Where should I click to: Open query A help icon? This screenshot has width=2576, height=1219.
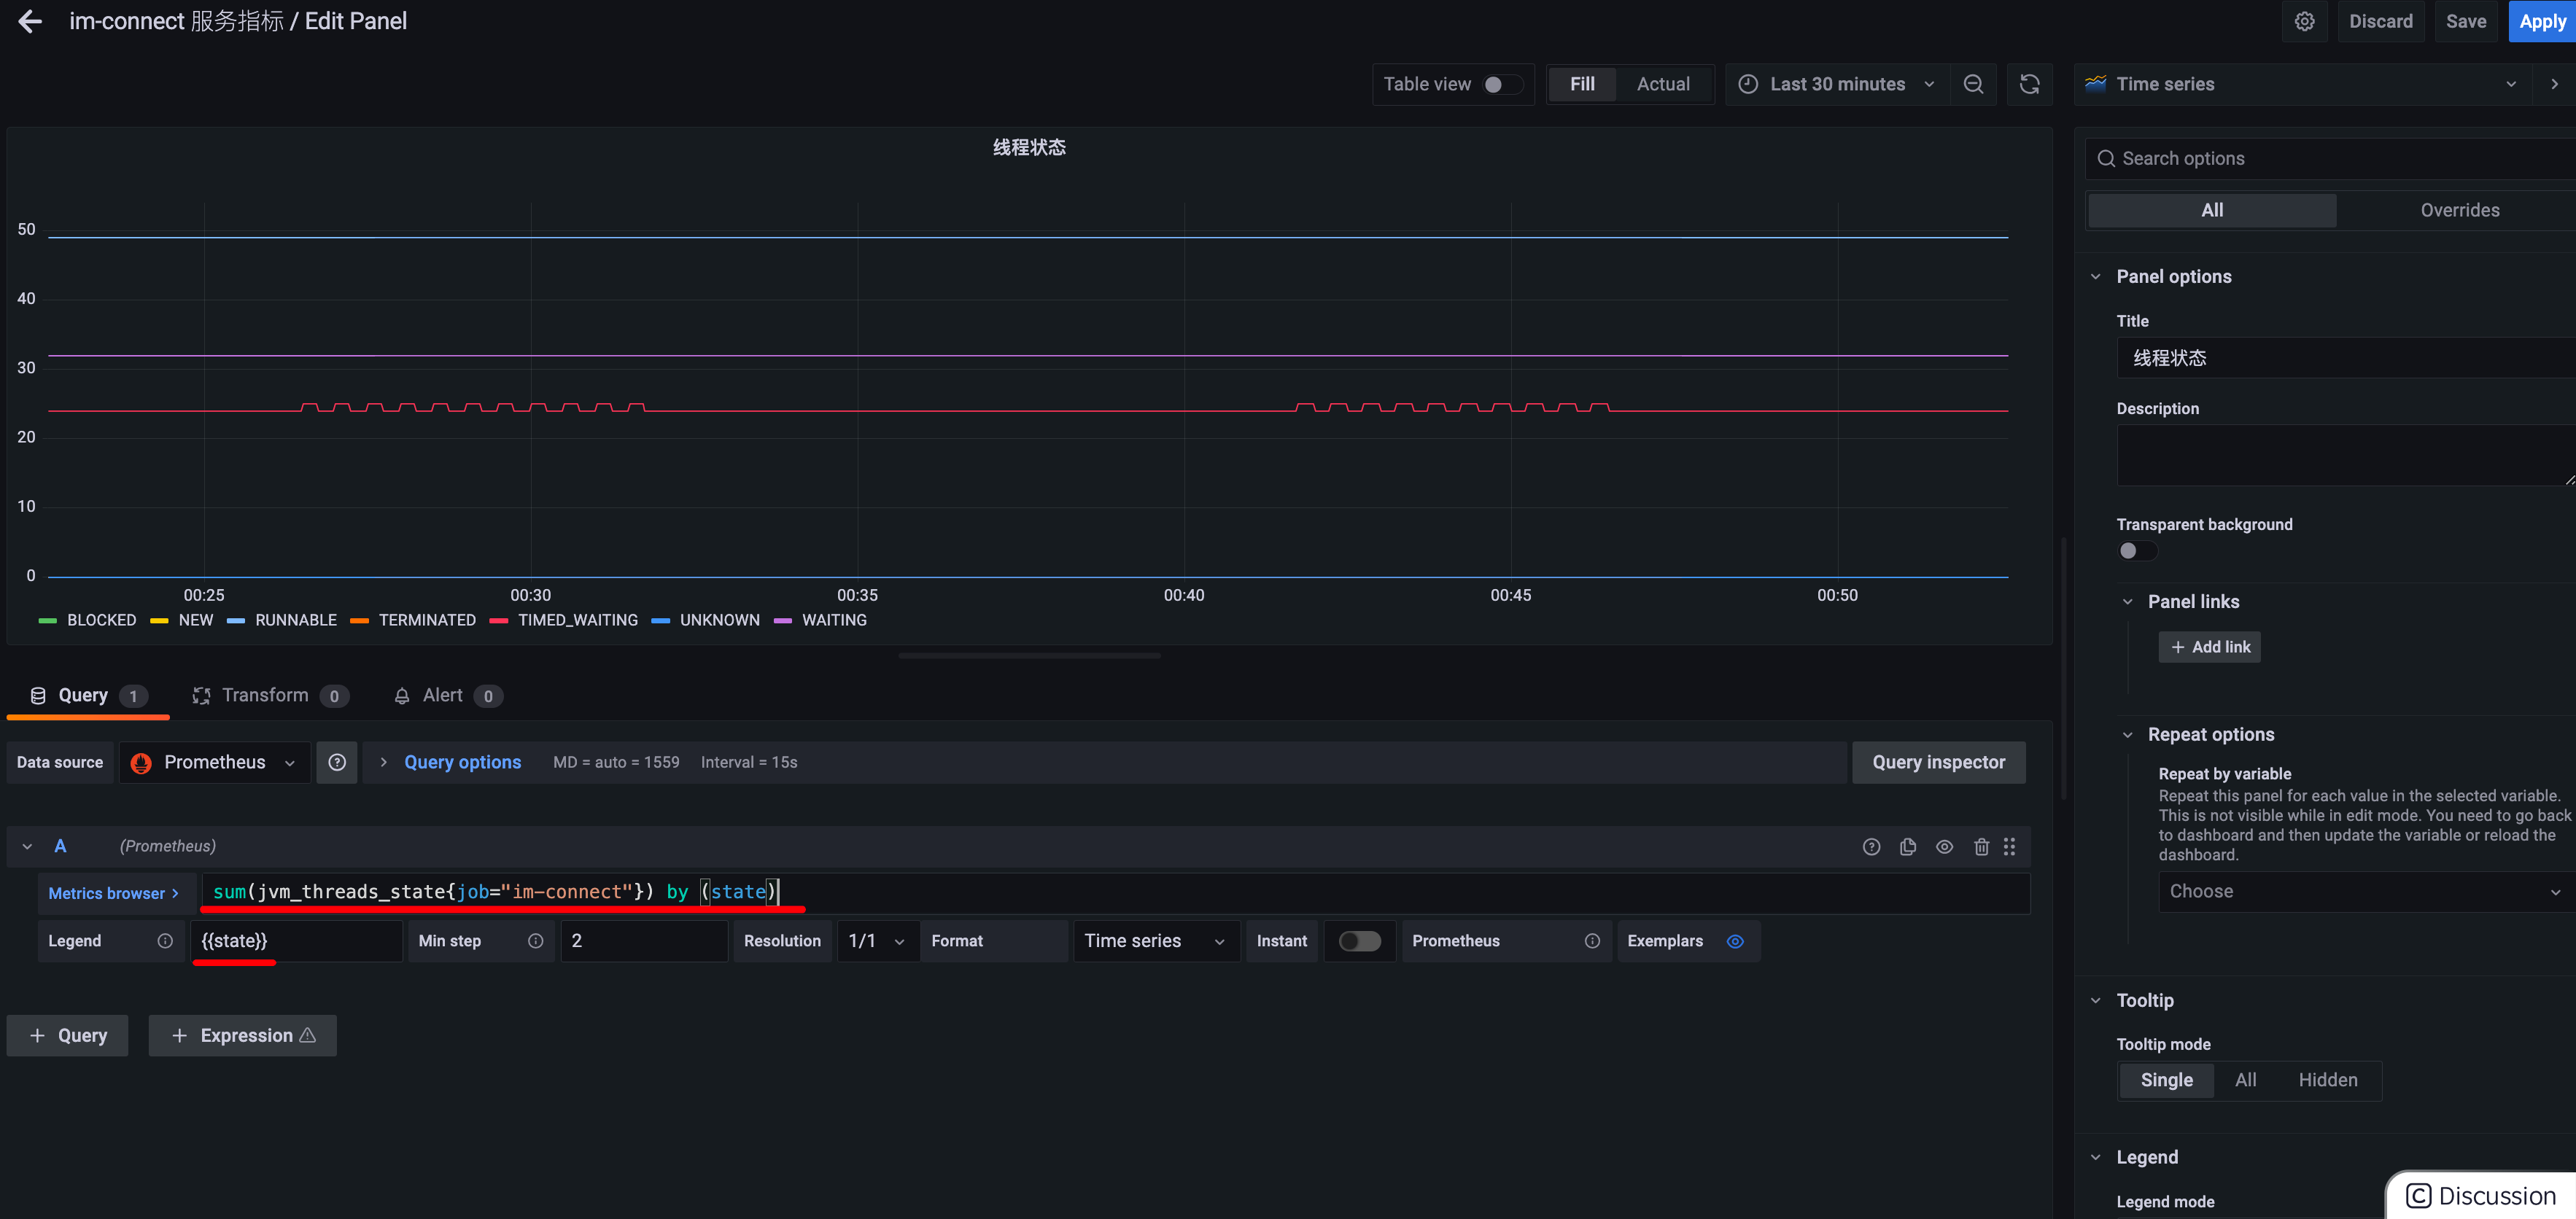tap(1871, 846)
